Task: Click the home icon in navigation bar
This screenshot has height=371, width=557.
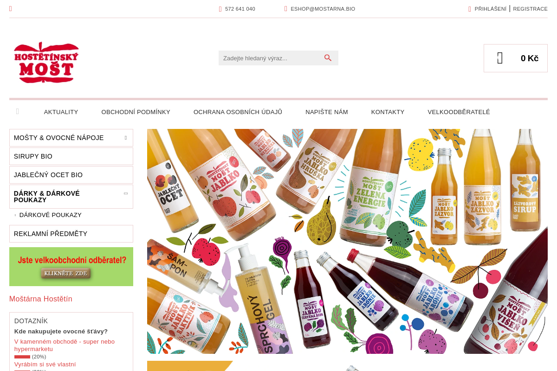Action: tap(18, 112)
